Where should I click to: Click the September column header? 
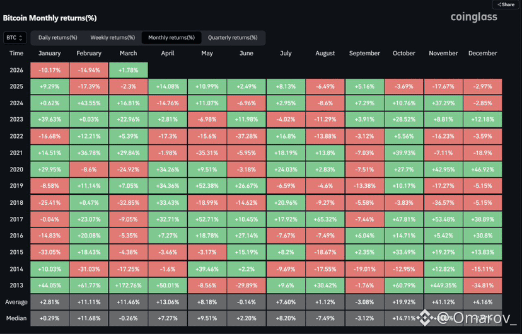[x=364, y=53]
